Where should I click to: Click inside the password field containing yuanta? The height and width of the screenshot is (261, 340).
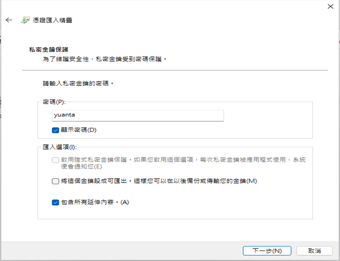coord(138,115)
